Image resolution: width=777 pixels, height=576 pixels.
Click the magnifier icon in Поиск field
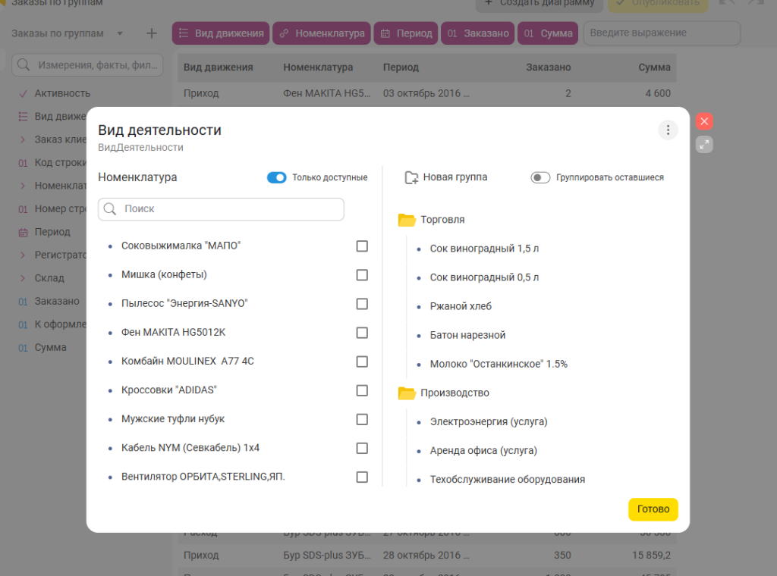tap(110, 209)
